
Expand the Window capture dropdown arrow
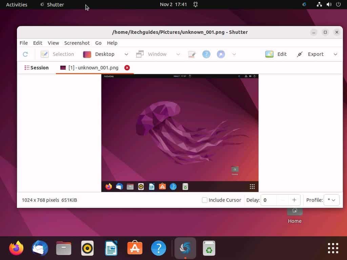click(178, 54)
